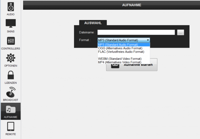Screen dimensions: 200x139
Task: Choose FLAC (Verlustfreies Audio Format)
Action: (124, 52)
